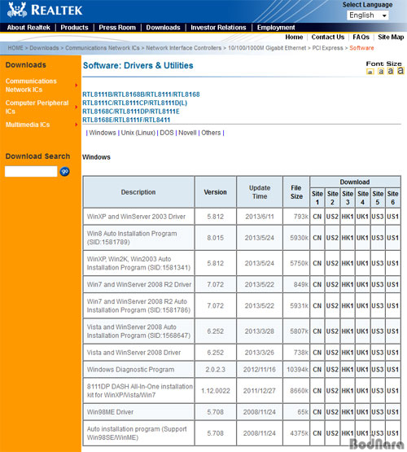Click Computer Peripheral ICs sidebar item
Screen dimensions: 407x452
[x=37, y=107]
